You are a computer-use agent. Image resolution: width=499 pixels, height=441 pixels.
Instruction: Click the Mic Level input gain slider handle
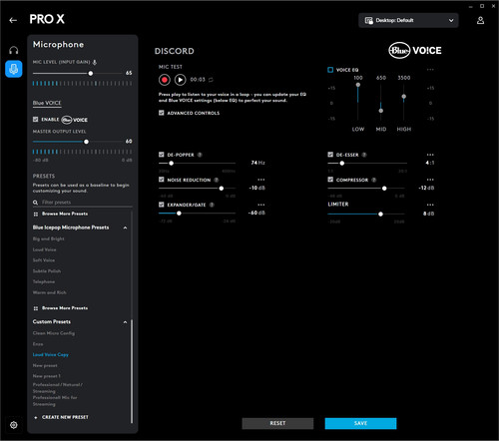[x=90, y=74]
